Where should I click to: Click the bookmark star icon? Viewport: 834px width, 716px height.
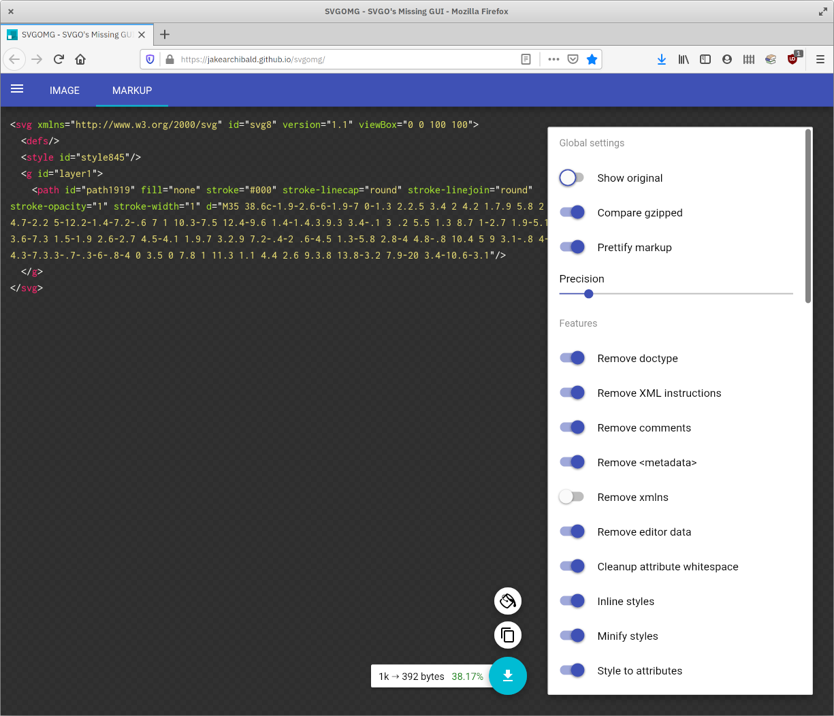pos(592,59)
